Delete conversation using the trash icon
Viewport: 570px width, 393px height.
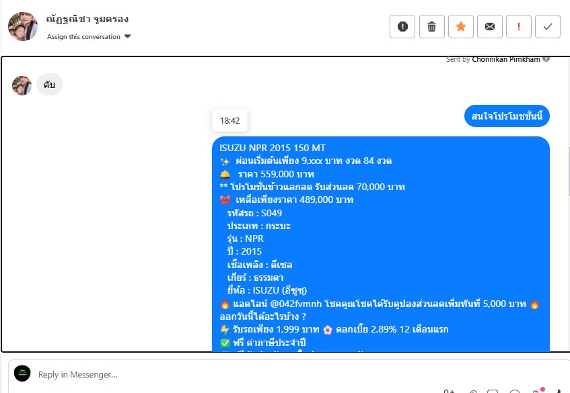tap(431, 26)
